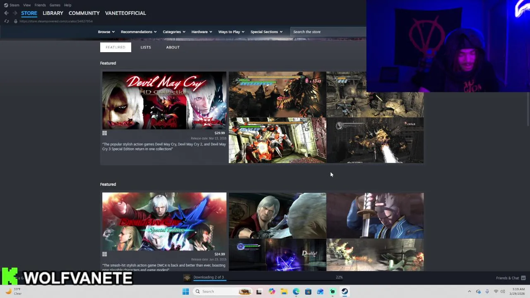Open Task View on the taskbar
Screen dimensions: 530x298
pos(259,291)
